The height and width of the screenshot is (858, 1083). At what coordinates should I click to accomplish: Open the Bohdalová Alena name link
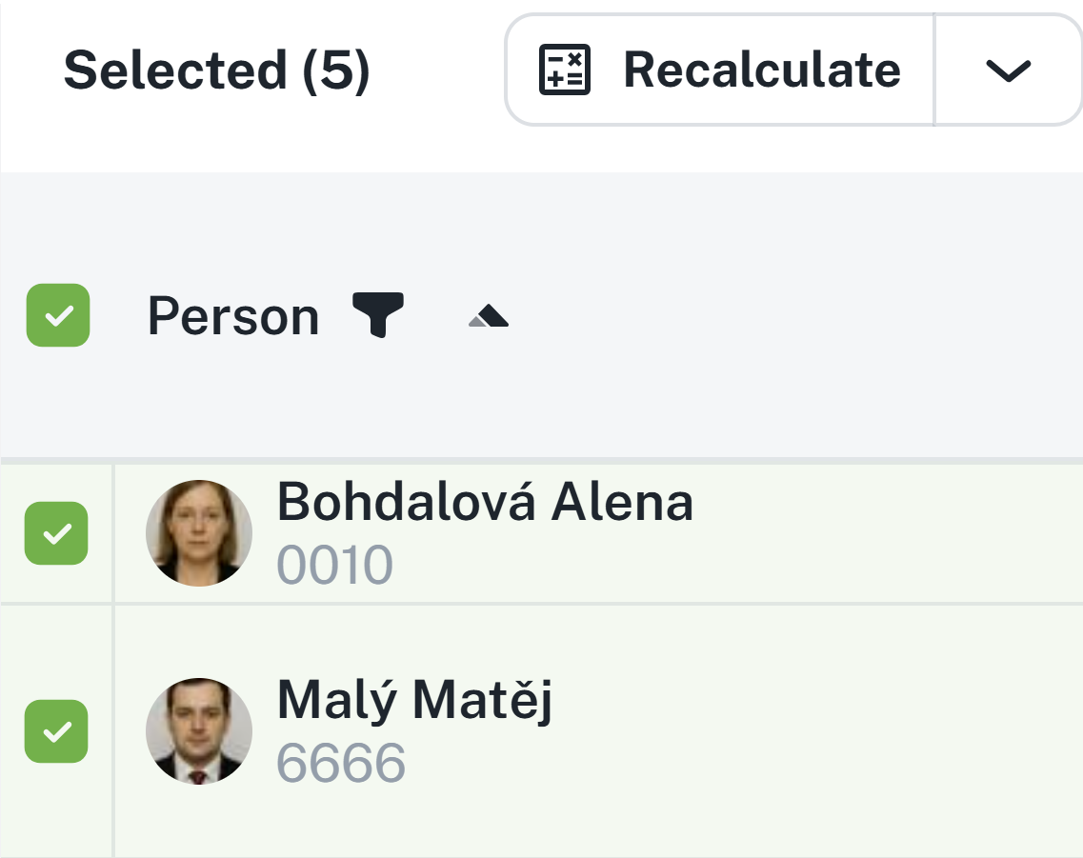tap(485, 502)
